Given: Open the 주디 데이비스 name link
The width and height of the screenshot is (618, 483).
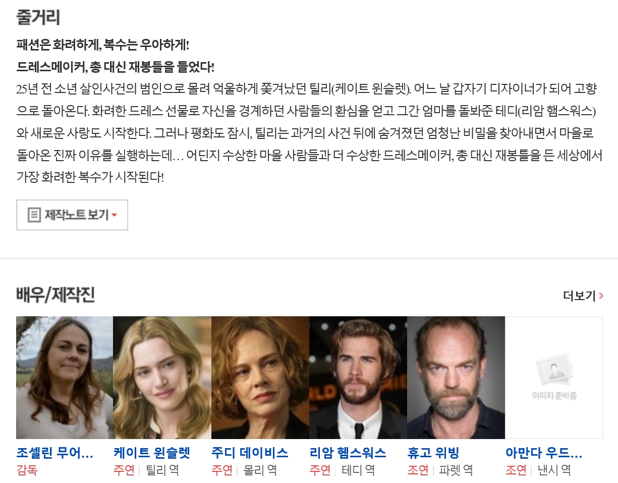Looking at the screenshot, I should (250, 453).
